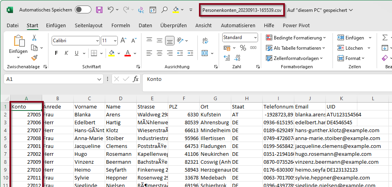Open the Automatisieren tab
The width and height of the screenshot is (392, 187).
pos(238,26)
